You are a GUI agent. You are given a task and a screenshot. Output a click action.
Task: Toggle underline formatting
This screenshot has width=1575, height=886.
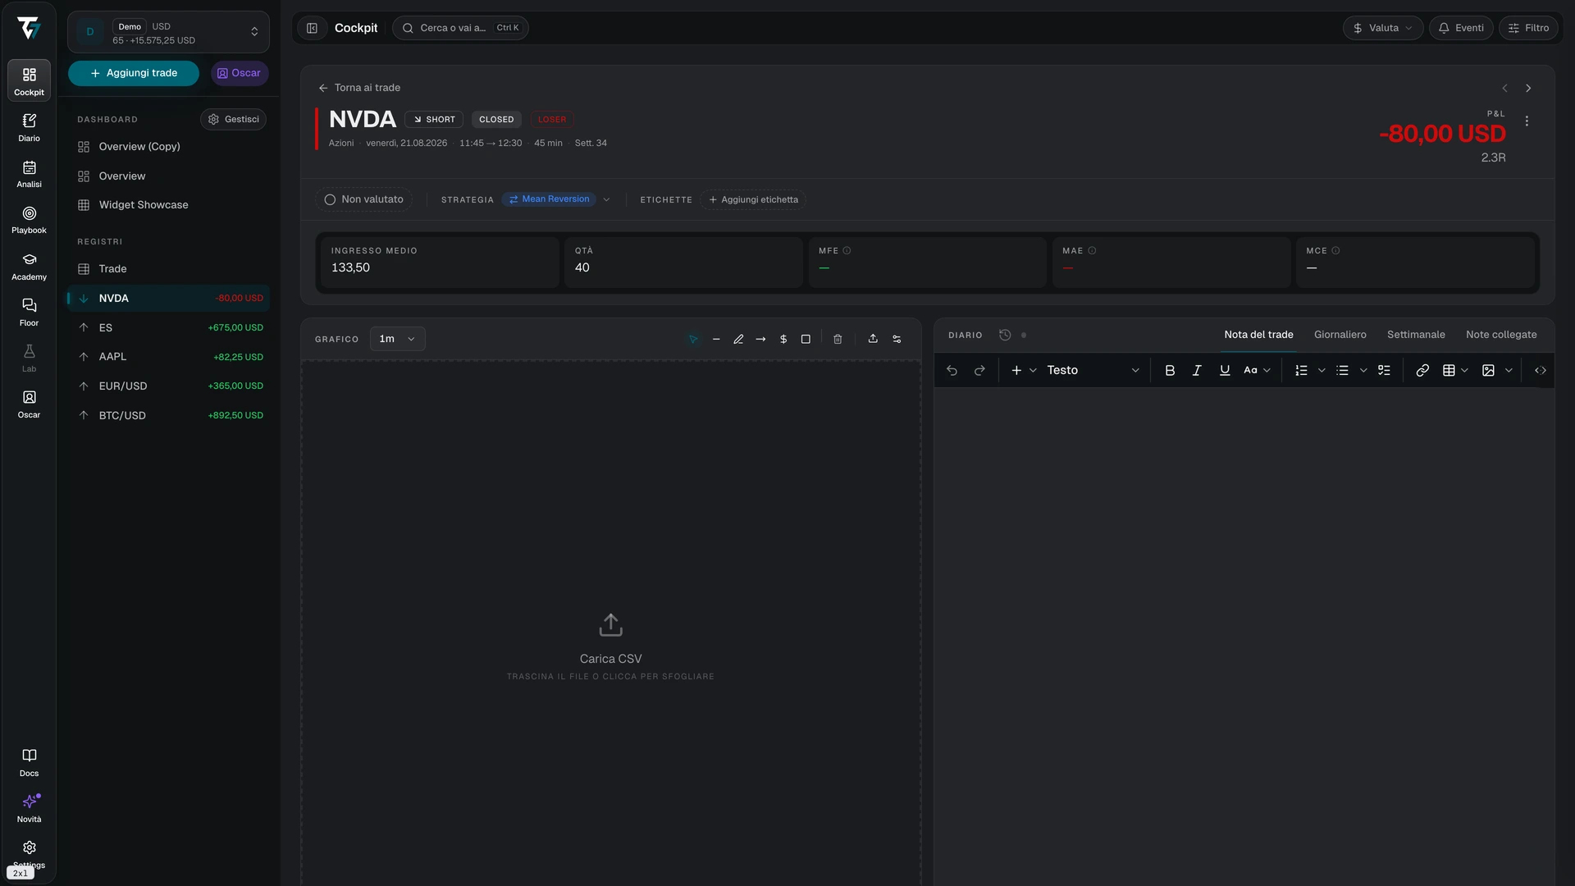pos(1225,371)
